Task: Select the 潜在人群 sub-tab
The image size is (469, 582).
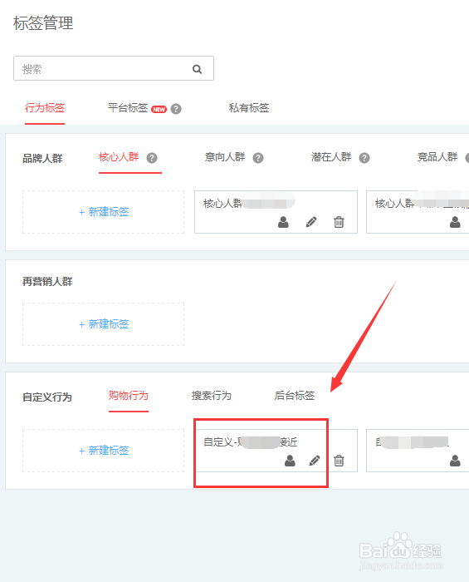Action: click(331, 157)
